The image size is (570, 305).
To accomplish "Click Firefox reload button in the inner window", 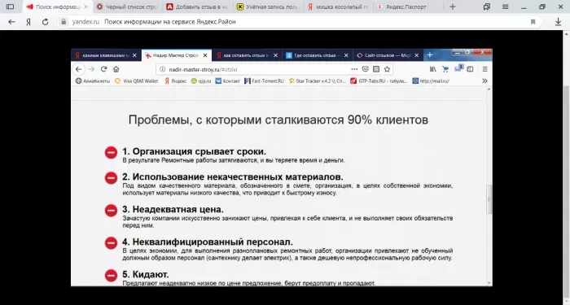I will click(x=103, y=69).
